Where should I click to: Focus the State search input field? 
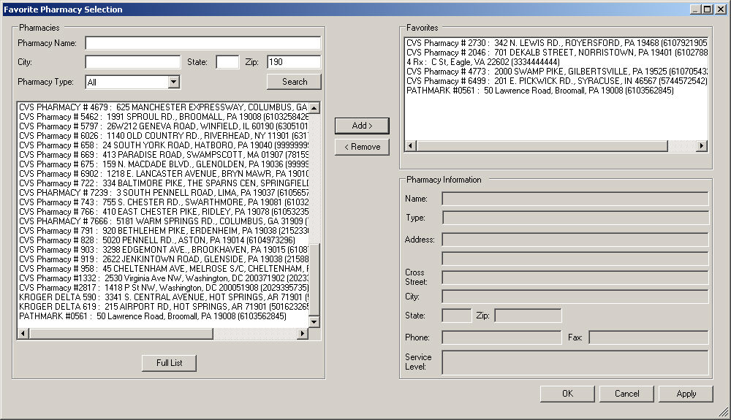pyautogui.click(x=227, y=62)
